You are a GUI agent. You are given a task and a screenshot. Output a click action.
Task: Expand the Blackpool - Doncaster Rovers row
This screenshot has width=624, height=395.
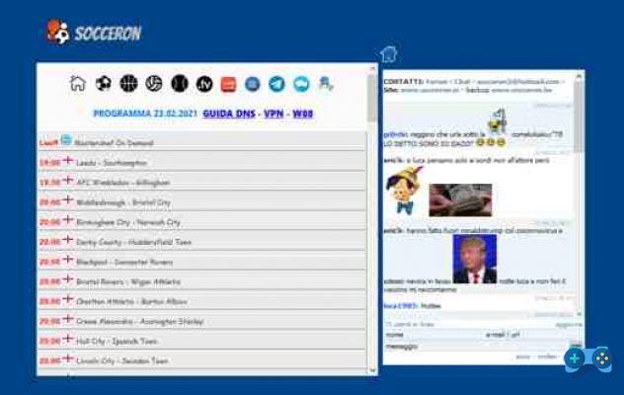pyautogui.click(x=201, y=262)
